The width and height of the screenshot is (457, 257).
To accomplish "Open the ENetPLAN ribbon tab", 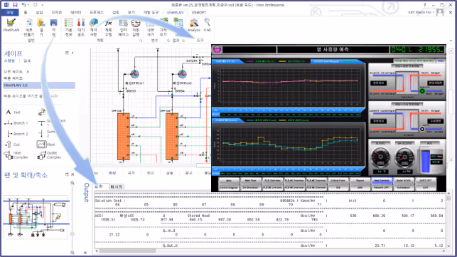I will [x=175, y=13].
